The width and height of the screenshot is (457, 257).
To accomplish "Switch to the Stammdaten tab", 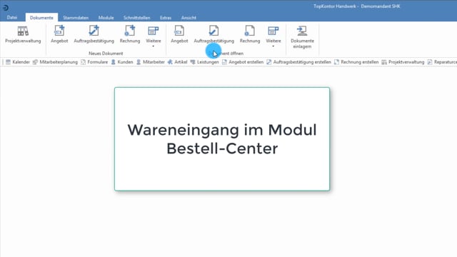I will (76, 17).
